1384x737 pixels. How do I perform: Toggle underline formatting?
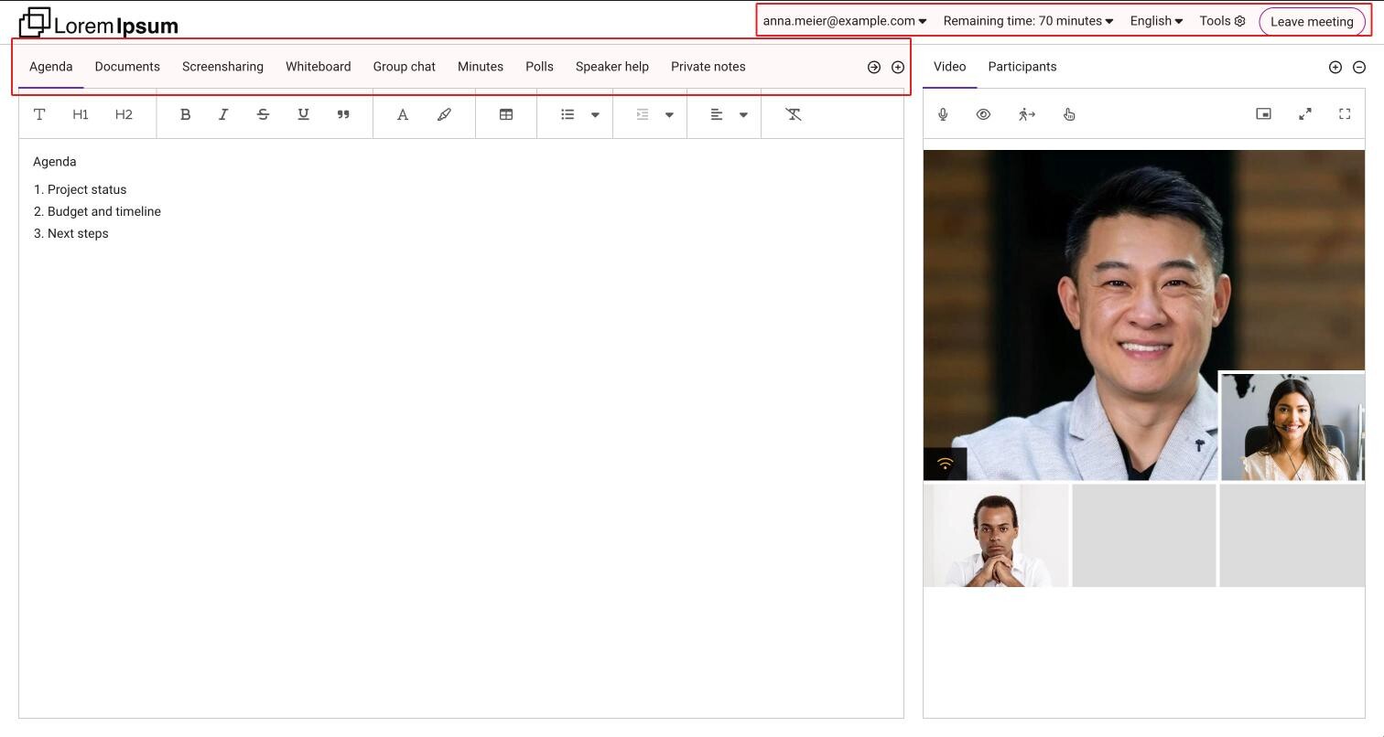click(x=303, y=114)
